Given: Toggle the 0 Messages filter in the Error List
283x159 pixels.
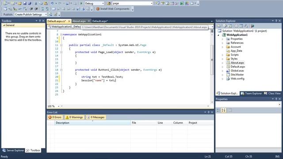Looking at the screenshot, I should (96, 117).
